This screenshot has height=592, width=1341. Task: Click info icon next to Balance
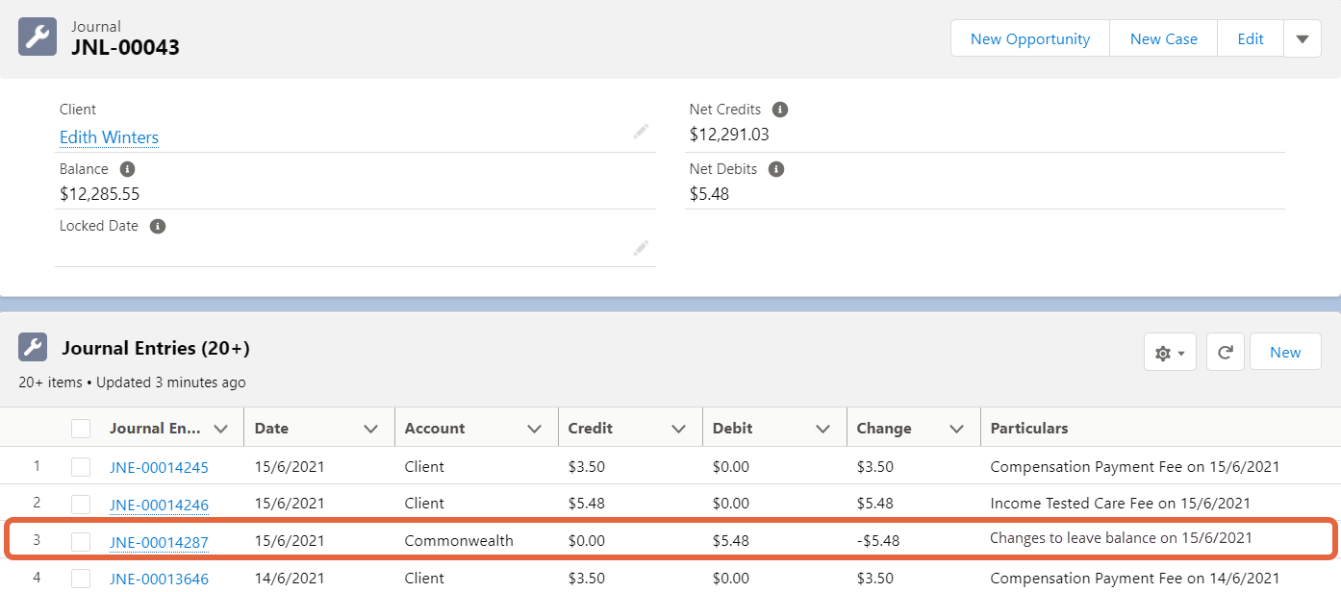[x=126, y=169]
